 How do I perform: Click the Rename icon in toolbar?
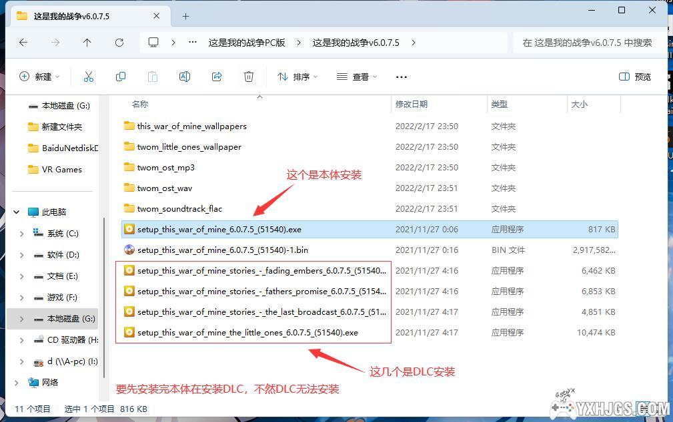[185, 77]
